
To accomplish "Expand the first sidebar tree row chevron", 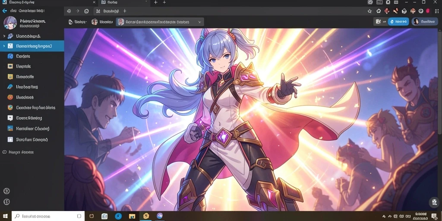I will 4,36.
